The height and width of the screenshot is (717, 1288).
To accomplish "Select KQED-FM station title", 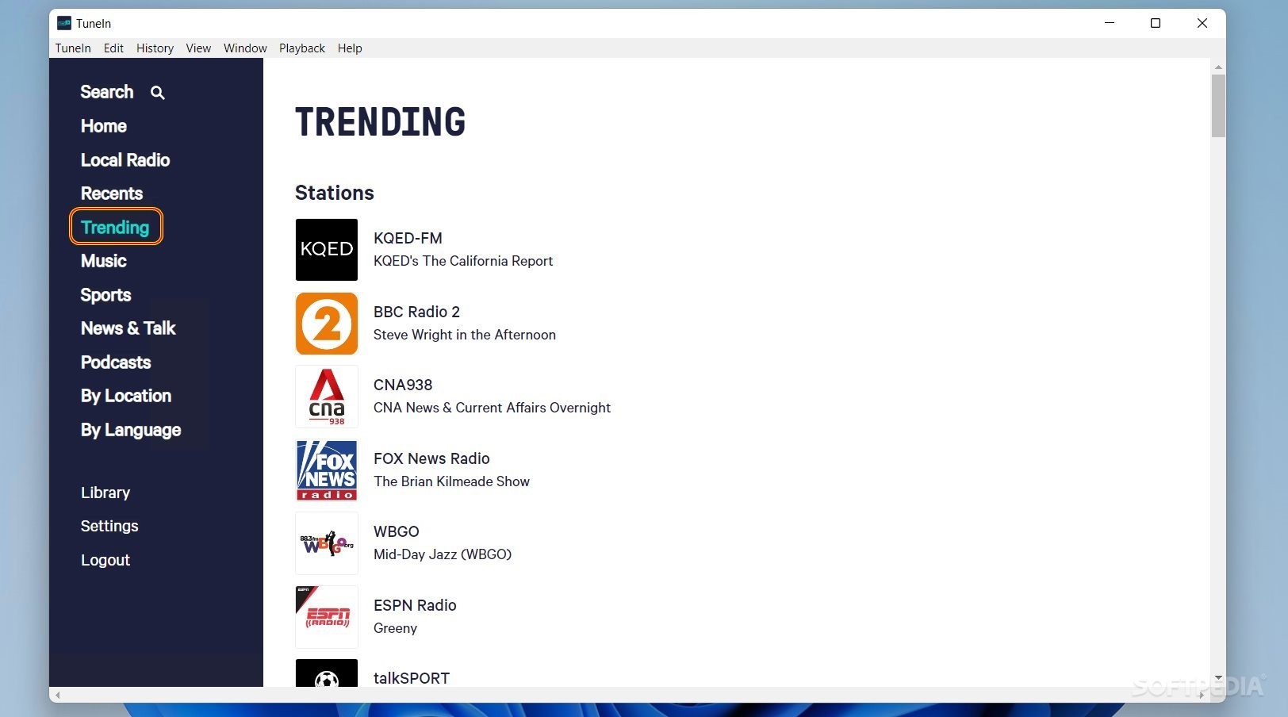I will click(408, 238).
